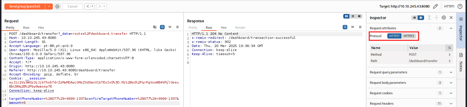Viewport: 467px width, 107px height.
Task: Switch protocol to HTTP/2
Action: point(409,36)
